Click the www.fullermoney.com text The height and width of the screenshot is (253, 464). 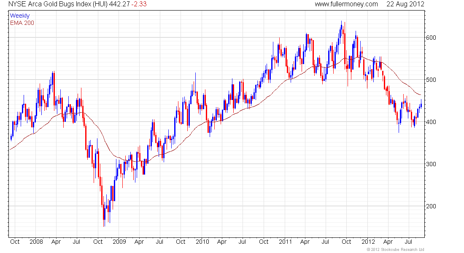(x=346, y=4)
